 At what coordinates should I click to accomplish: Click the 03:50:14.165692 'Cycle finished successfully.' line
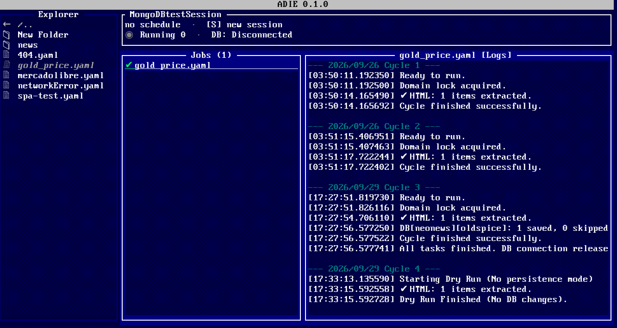pyautogui.click(x=425, y=106)
